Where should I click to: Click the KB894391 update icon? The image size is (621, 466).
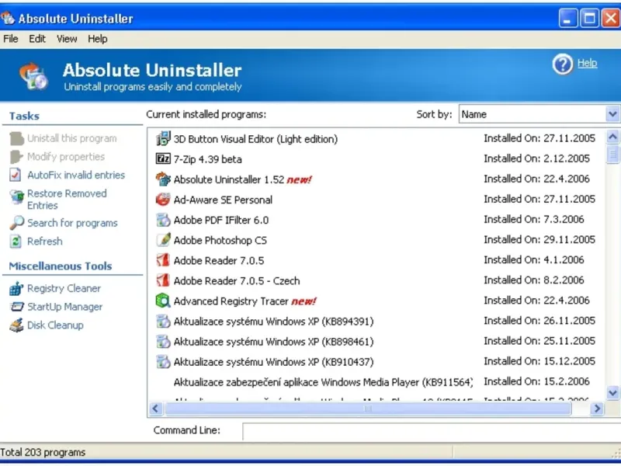163,321
